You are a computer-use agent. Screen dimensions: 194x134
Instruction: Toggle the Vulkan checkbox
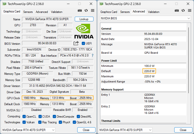tap(24, 122)
